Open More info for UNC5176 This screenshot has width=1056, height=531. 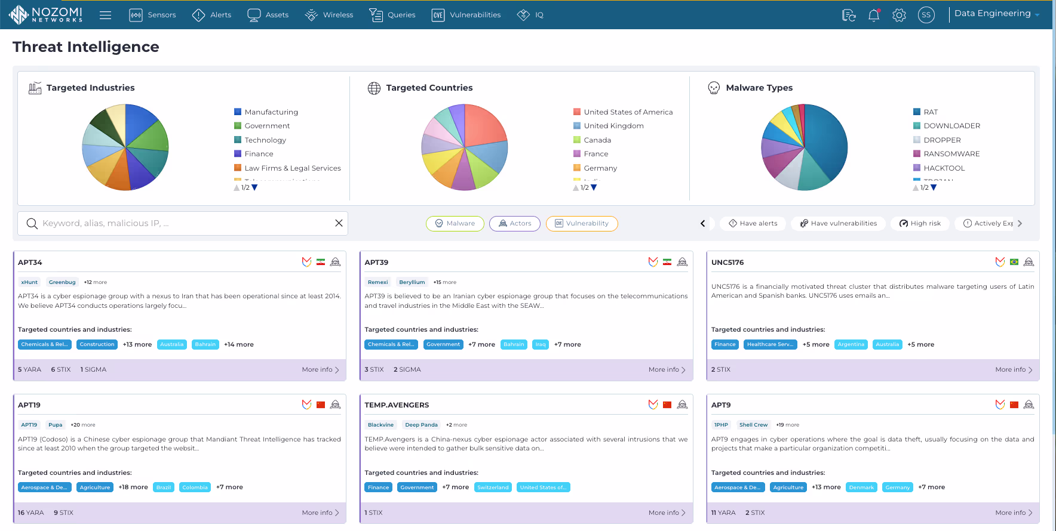pos(1014,370)
